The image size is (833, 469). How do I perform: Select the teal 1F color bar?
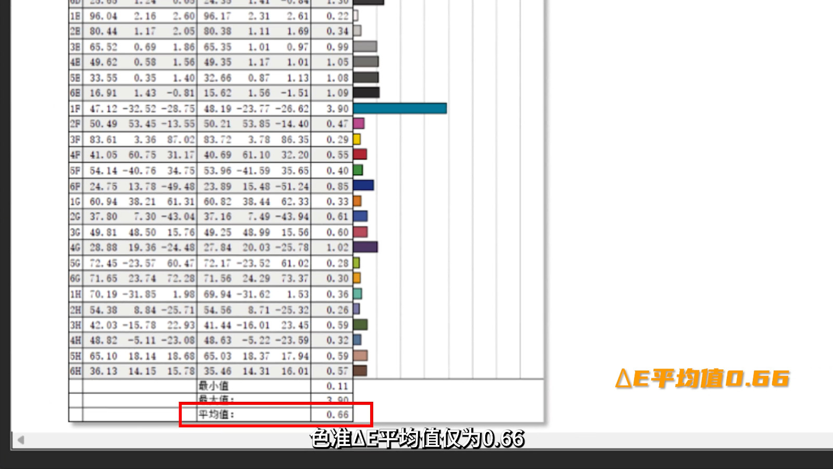point(400,108)
